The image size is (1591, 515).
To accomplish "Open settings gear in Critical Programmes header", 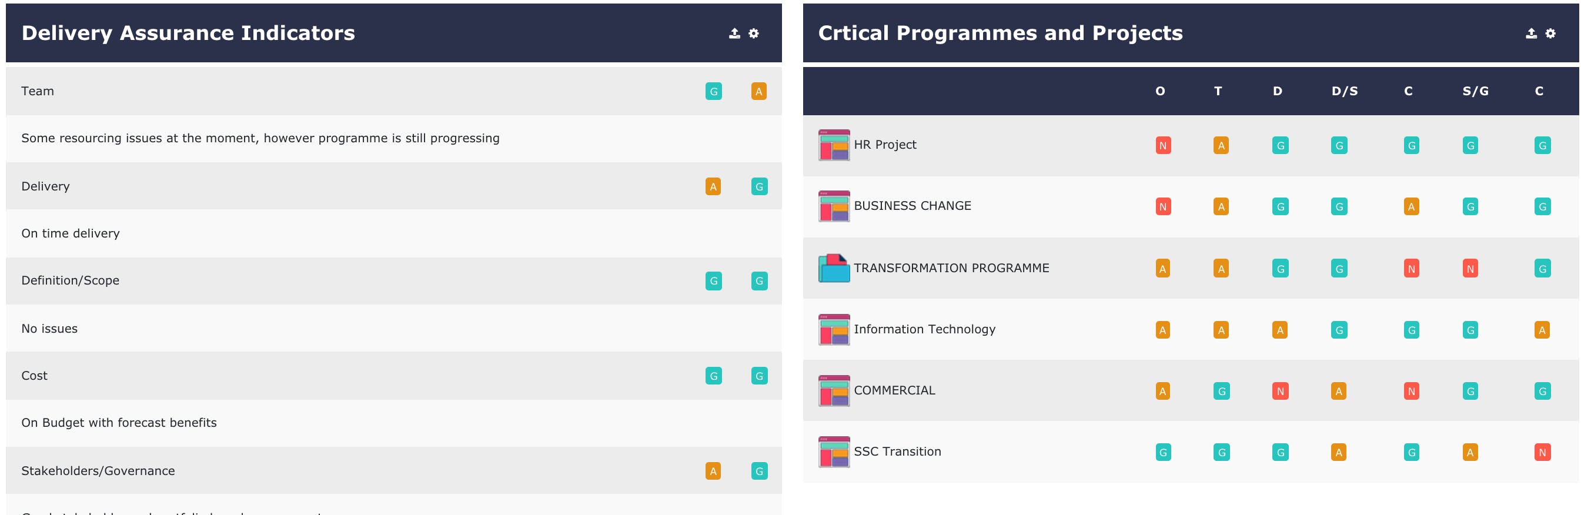I will (1550, 34).
